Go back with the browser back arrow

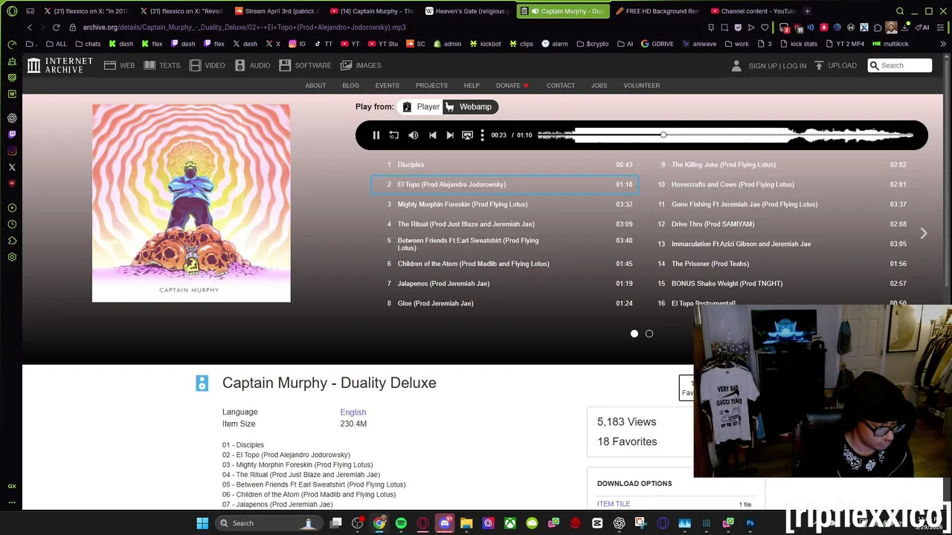tap(29, 27)
